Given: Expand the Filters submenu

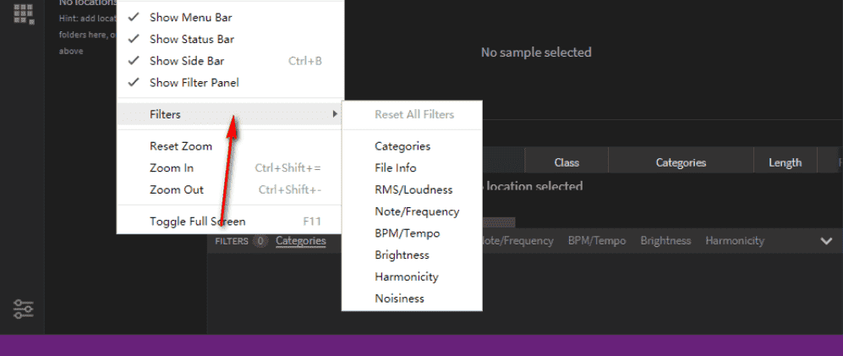Looking at the screenshot, I should click(x=230, y=114).
